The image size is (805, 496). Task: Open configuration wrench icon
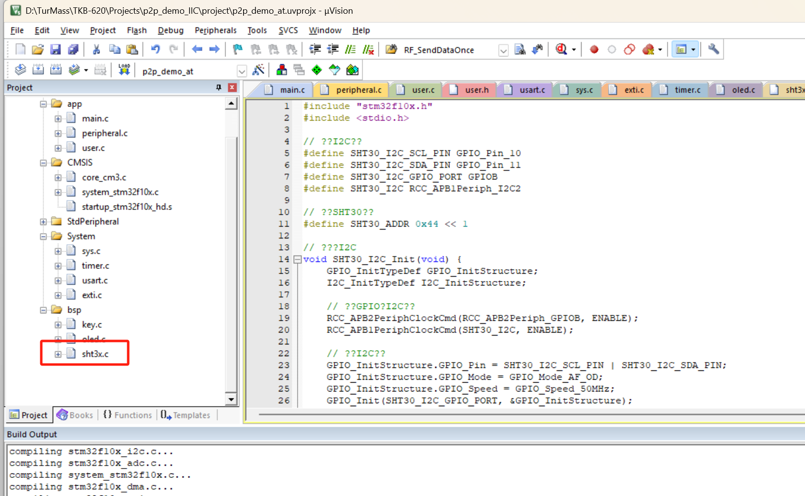pyautogui.click(x=714, y=49)
